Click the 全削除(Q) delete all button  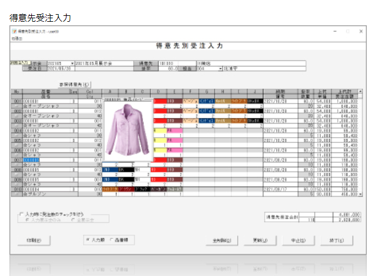pos(222,240)
